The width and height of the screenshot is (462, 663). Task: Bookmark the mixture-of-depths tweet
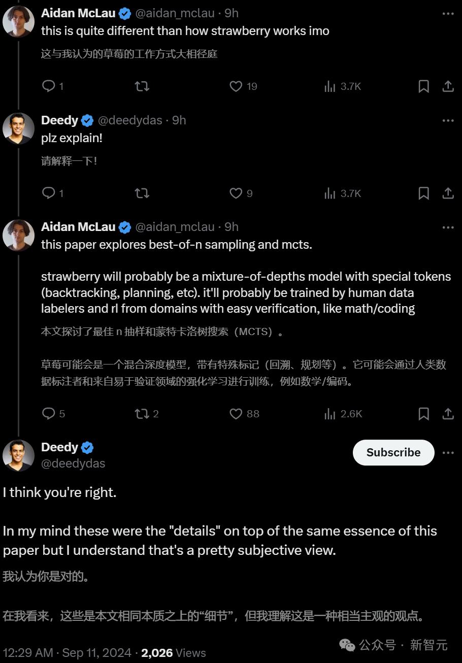(423, 414)
